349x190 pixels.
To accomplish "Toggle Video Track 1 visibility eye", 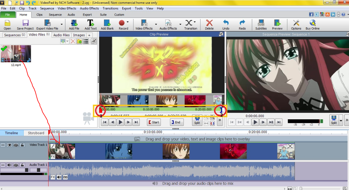I will [x=9, y=145].
